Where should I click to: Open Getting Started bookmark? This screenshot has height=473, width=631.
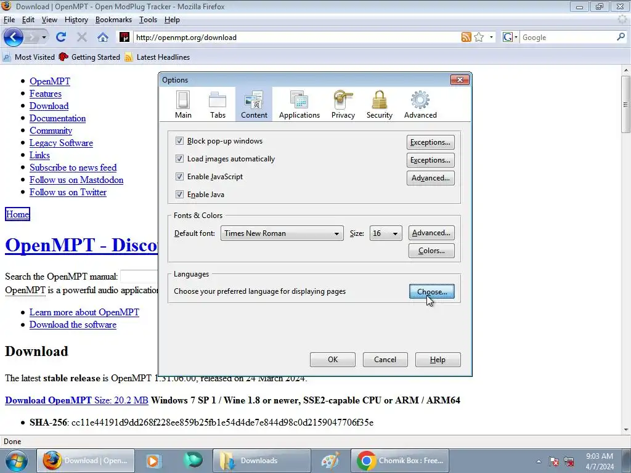tap(90, 57)
